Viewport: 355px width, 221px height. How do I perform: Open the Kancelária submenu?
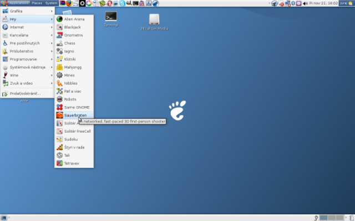pos(27,35)
